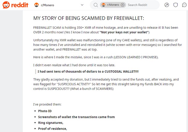Select the r/Monero search scope chip
The width and height of the screenshot is (188, 132).
pos(113,5)
